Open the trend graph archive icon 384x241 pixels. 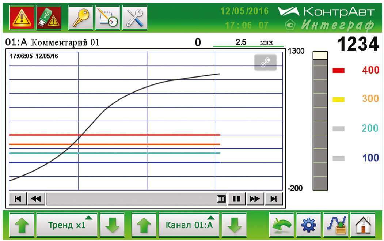[336, 224]
